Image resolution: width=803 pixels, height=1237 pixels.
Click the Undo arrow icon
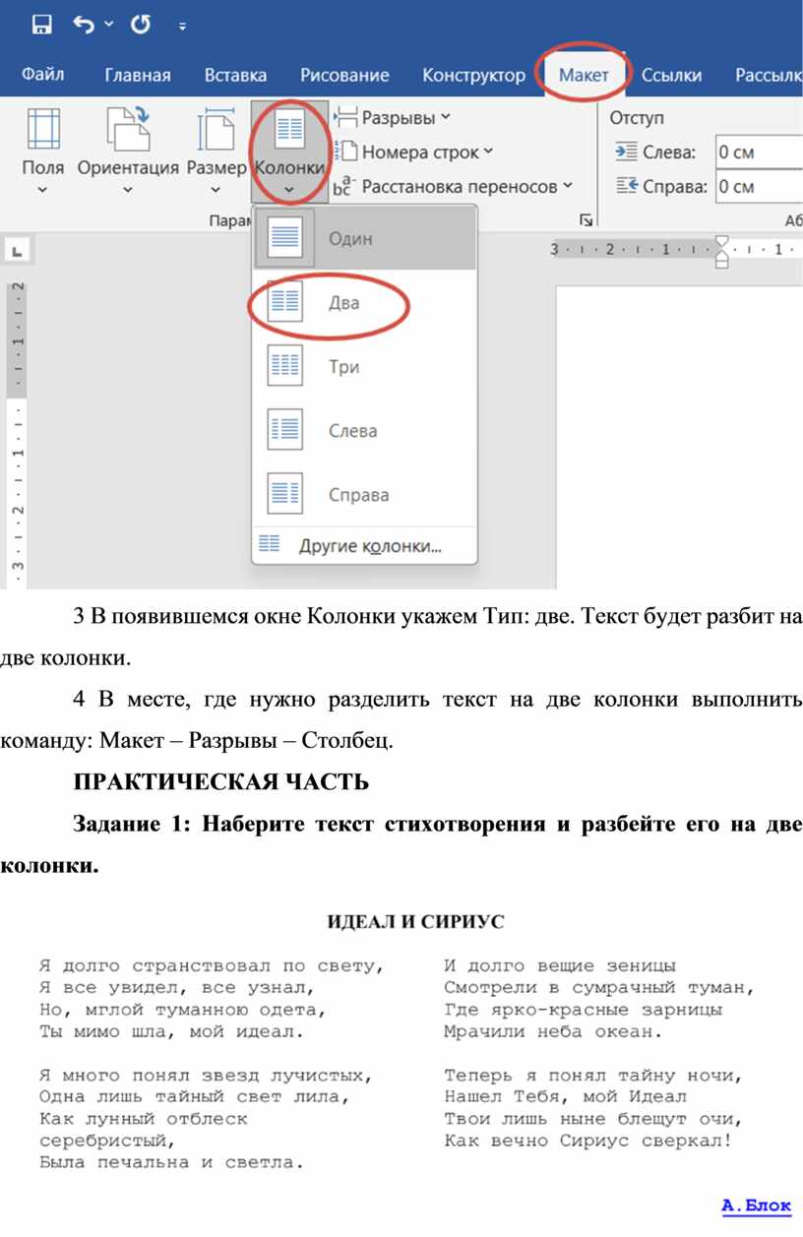coord(86,26)
